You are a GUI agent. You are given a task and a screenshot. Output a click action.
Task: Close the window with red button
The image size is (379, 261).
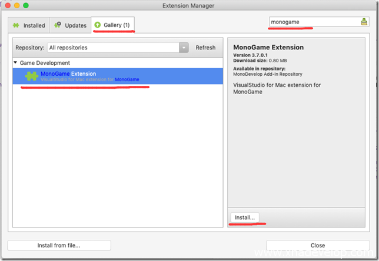[x=8, y=6]
